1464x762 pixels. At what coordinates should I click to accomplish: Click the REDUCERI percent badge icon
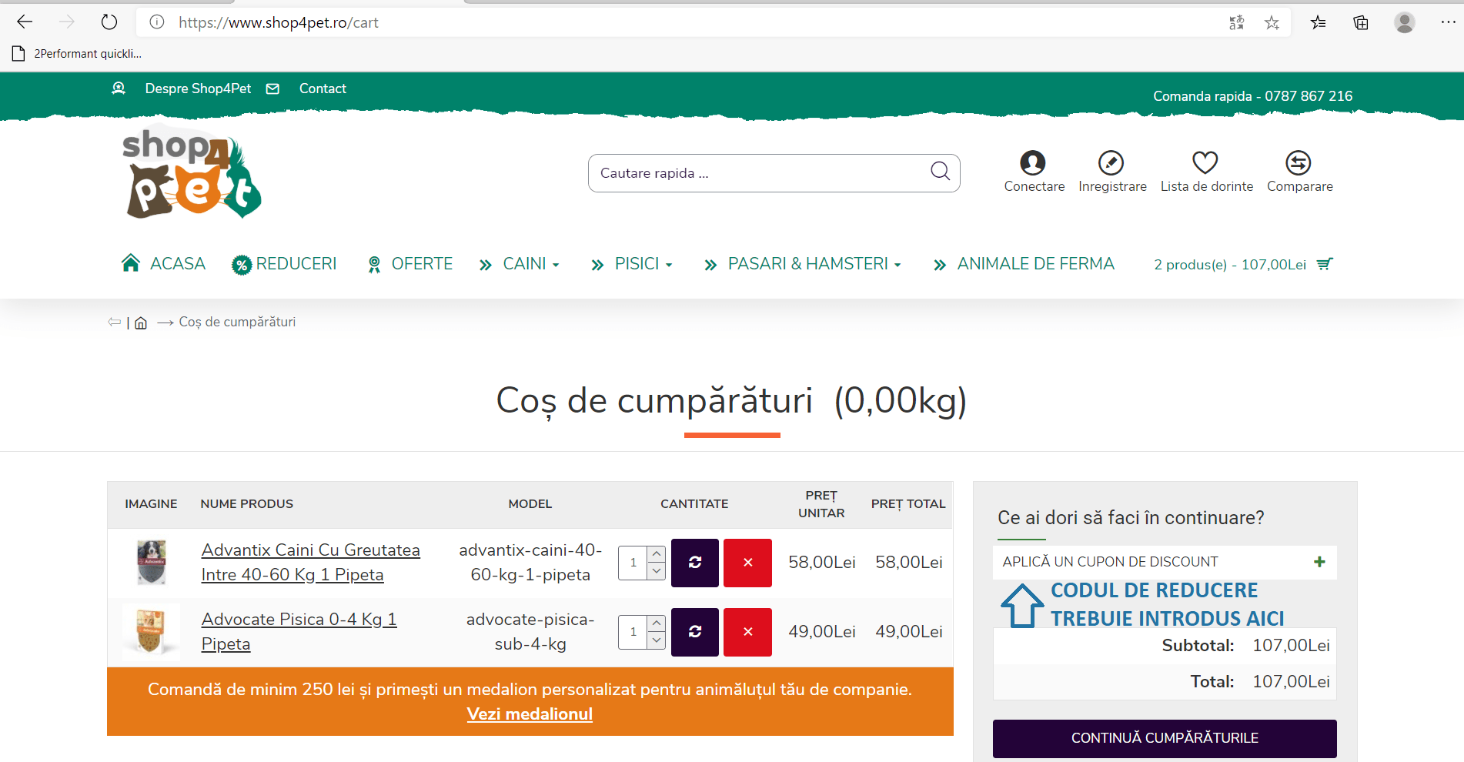tap(241, 263)
